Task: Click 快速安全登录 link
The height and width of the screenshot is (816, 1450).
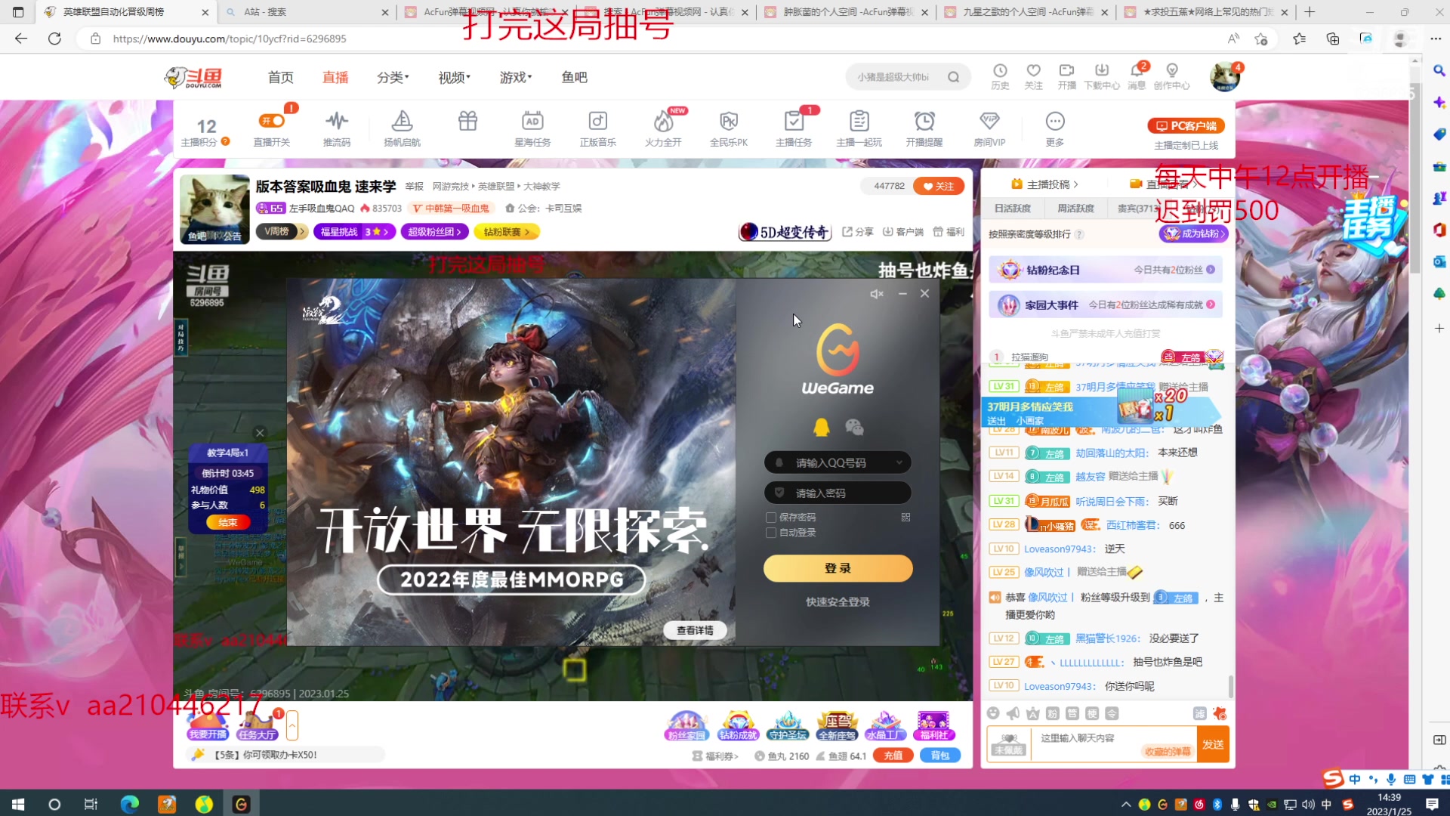Action: 838,602
